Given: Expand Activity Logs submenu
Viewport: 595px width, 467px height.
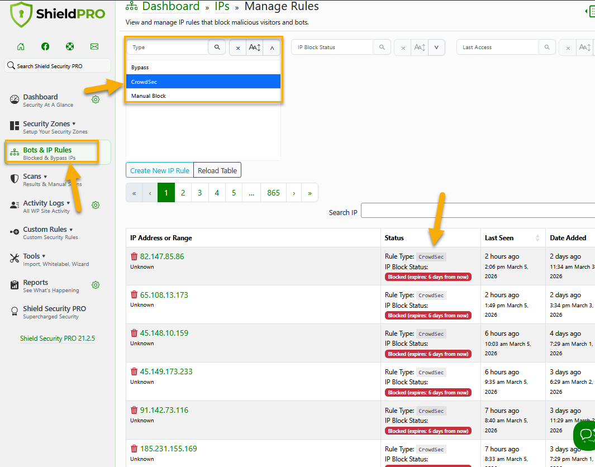Looking at the screenshot, I should pos(68,203).
